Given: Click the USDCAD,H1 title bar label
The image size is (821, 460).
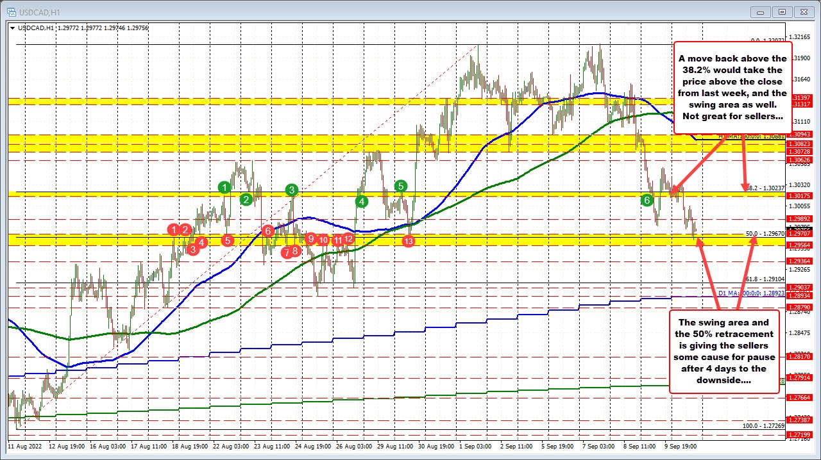Looking at the screenshot, I should coord(38,12).
